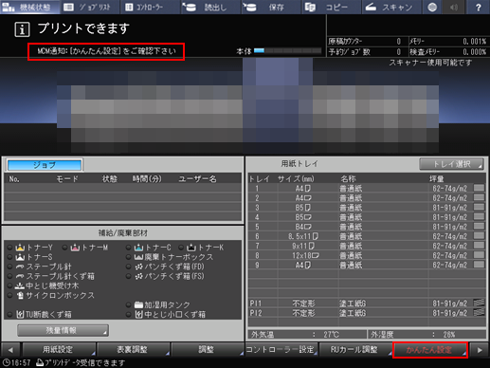
Task: Click the clock icon showing 16:57
Action: pos(6,362)
